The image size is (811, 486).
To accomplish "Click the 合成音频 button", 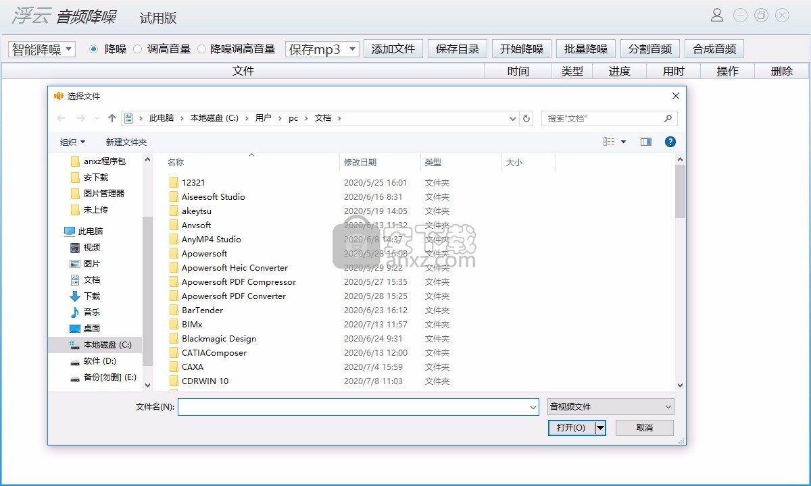I will tap(714, 49).
